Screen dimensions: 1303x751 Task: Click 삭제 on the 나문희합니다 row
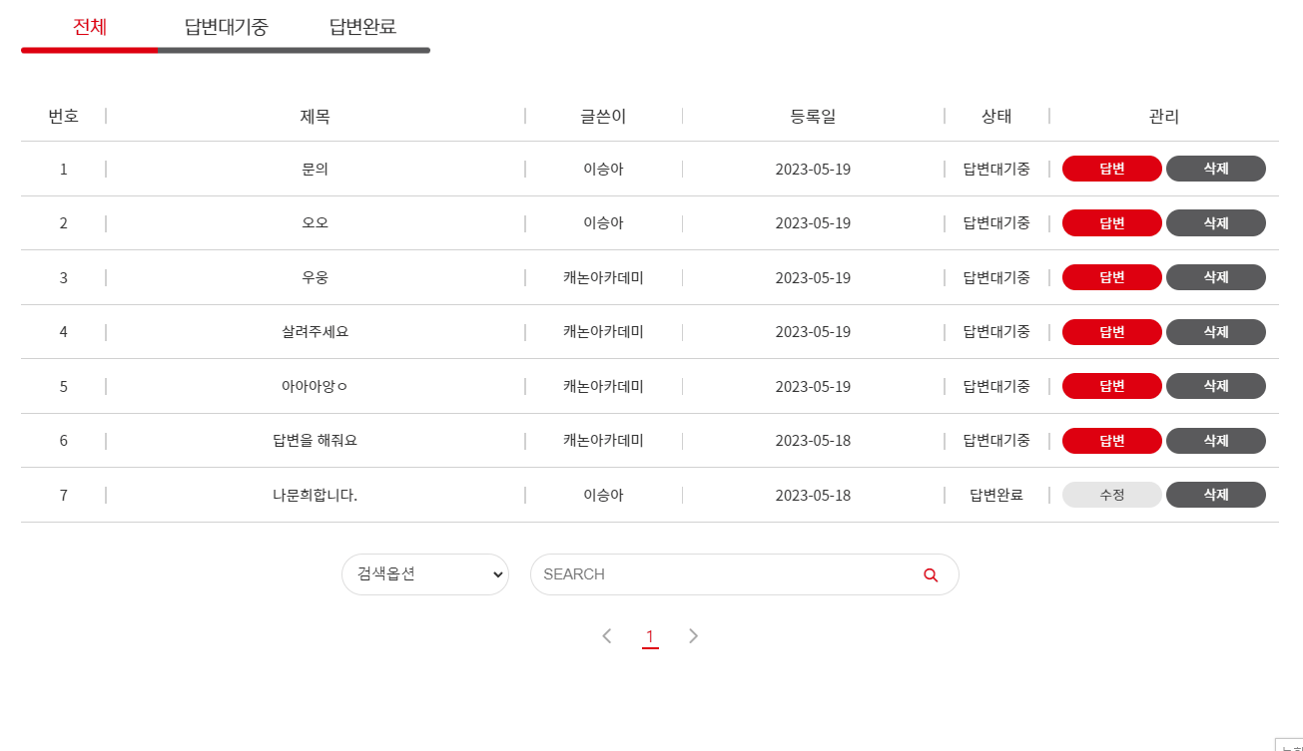click(1215, 494)
